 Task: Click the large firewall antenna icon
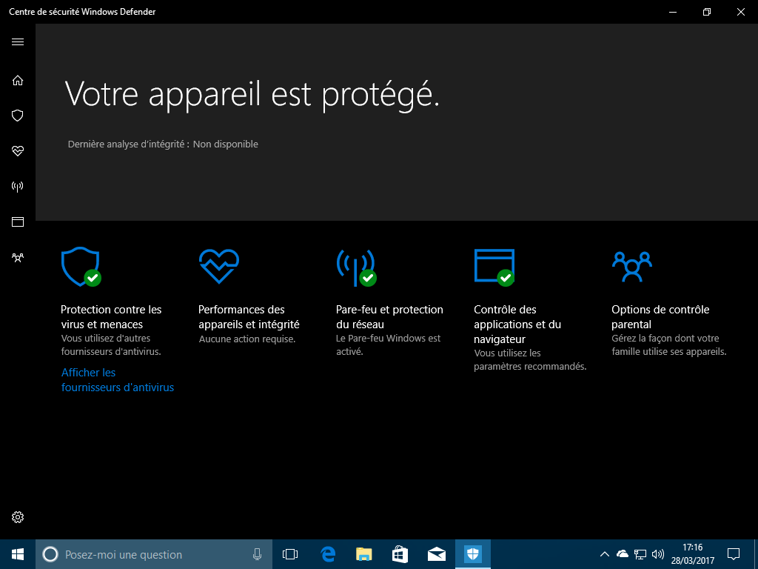click(356, 267)
